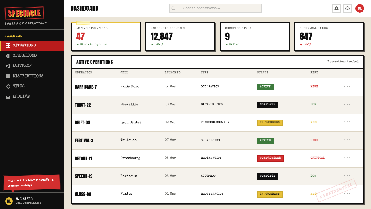Open more options for FESTIVAL-3

point(347,140)
